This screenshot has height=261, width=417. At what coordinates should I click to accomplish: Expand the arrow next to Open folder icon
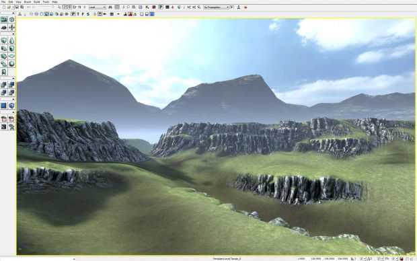[x=13, y=7]
